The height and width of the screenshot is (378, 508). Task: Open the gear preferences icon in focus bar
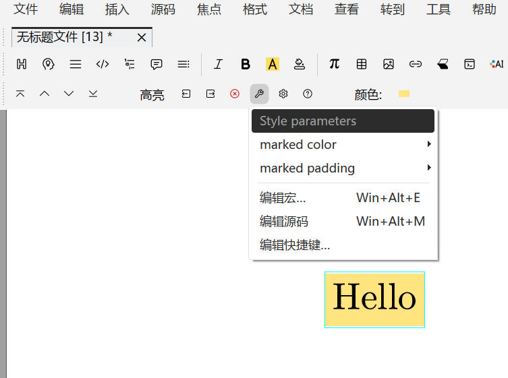(283, 94)
